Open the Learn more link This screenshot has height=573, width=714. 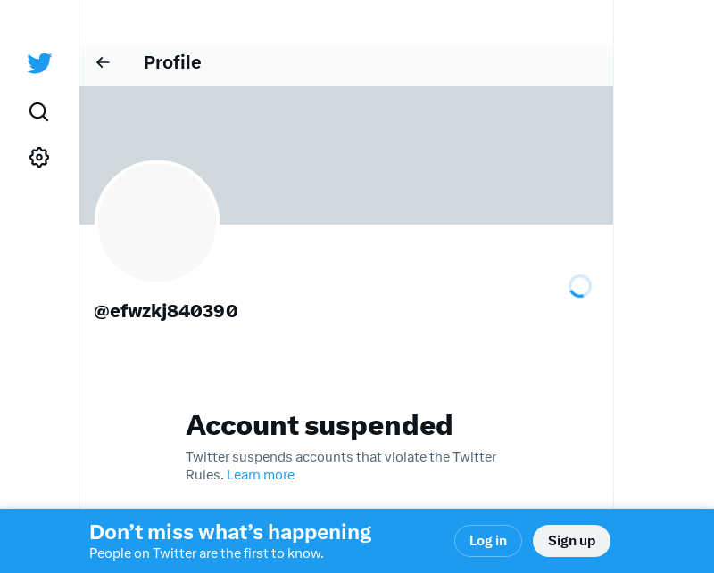coord(261,475)
